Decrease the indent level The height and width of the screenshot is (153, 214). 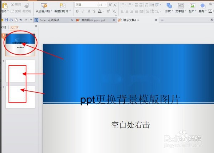(x=136, y=5)
